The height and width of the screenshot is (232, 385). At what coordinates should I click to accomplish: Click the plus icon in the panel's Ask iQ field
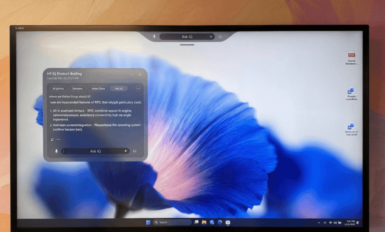(125, 151)
